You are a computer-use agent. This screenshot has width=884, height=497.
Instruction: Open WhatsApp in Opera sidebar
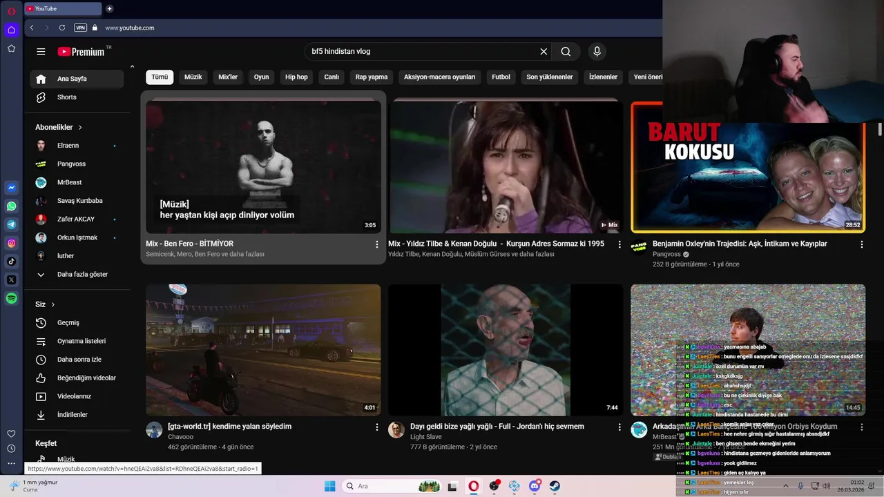point(11,206)
